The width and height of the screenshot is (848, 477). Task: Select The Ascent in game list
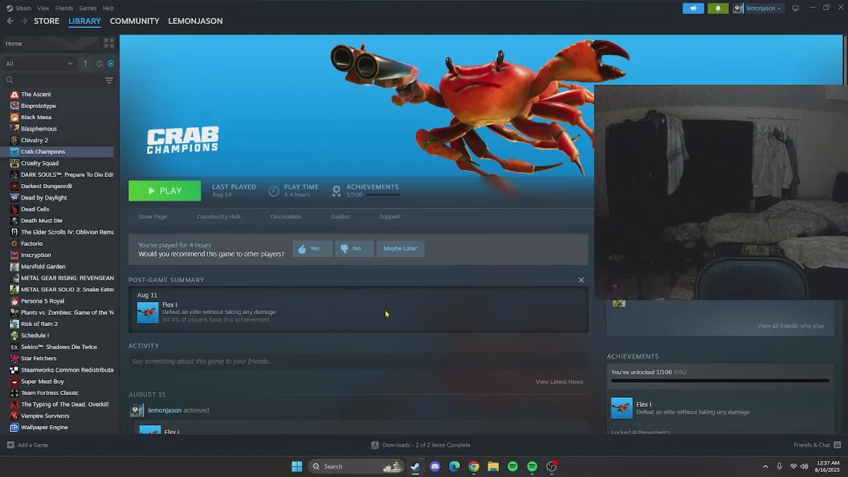point(36,94)
